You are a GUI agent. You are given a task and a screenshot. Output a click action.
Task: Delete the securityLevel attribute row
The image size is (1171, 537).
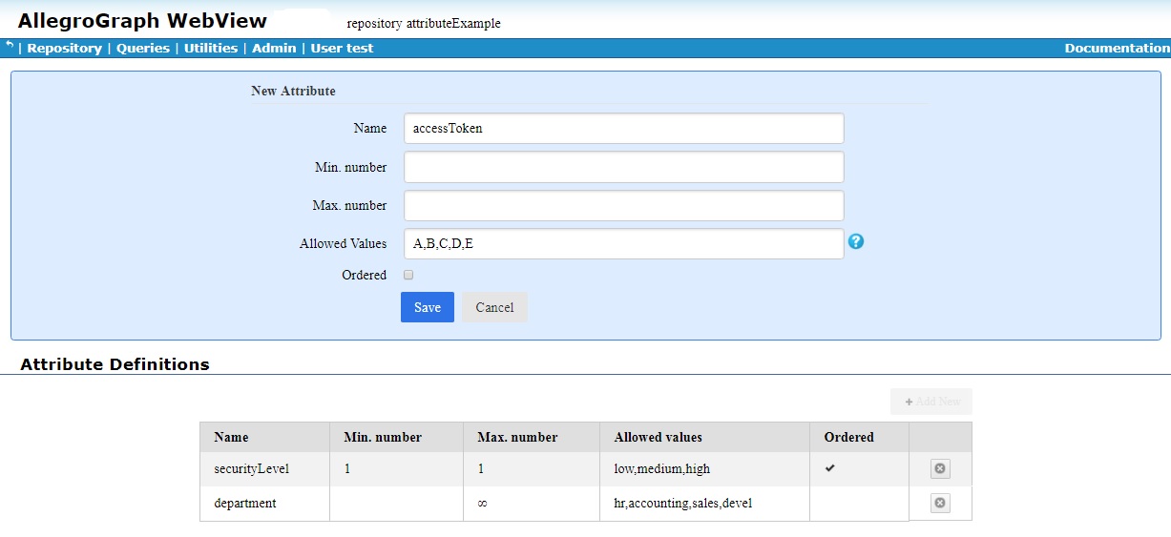coord(940,468)
